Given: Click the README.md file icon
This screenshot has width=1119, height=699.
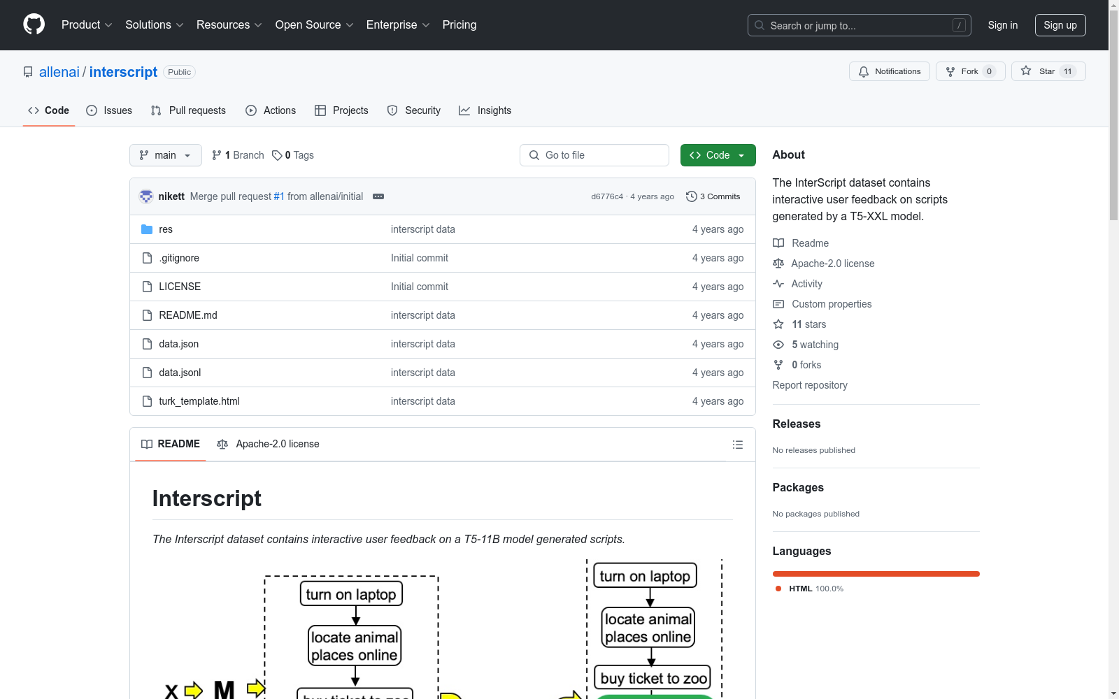Looking at the screenshot, I should click(x=147, y=315).
